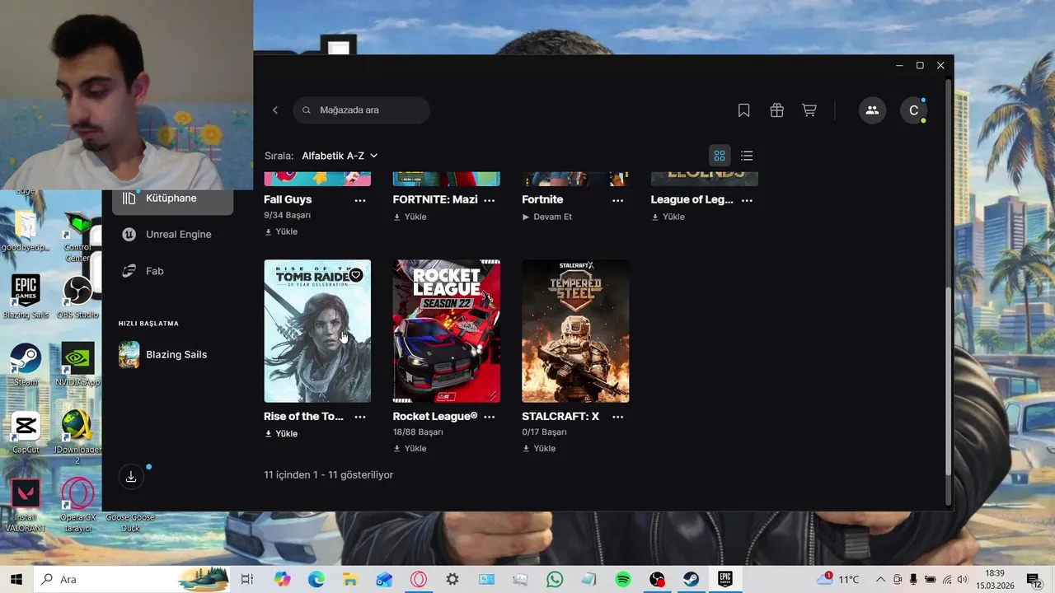The height and width of the screenshot is (593, 1055).
Task: Click Yükle under STALCRAFT: X
Action: [x=539, y=449]
